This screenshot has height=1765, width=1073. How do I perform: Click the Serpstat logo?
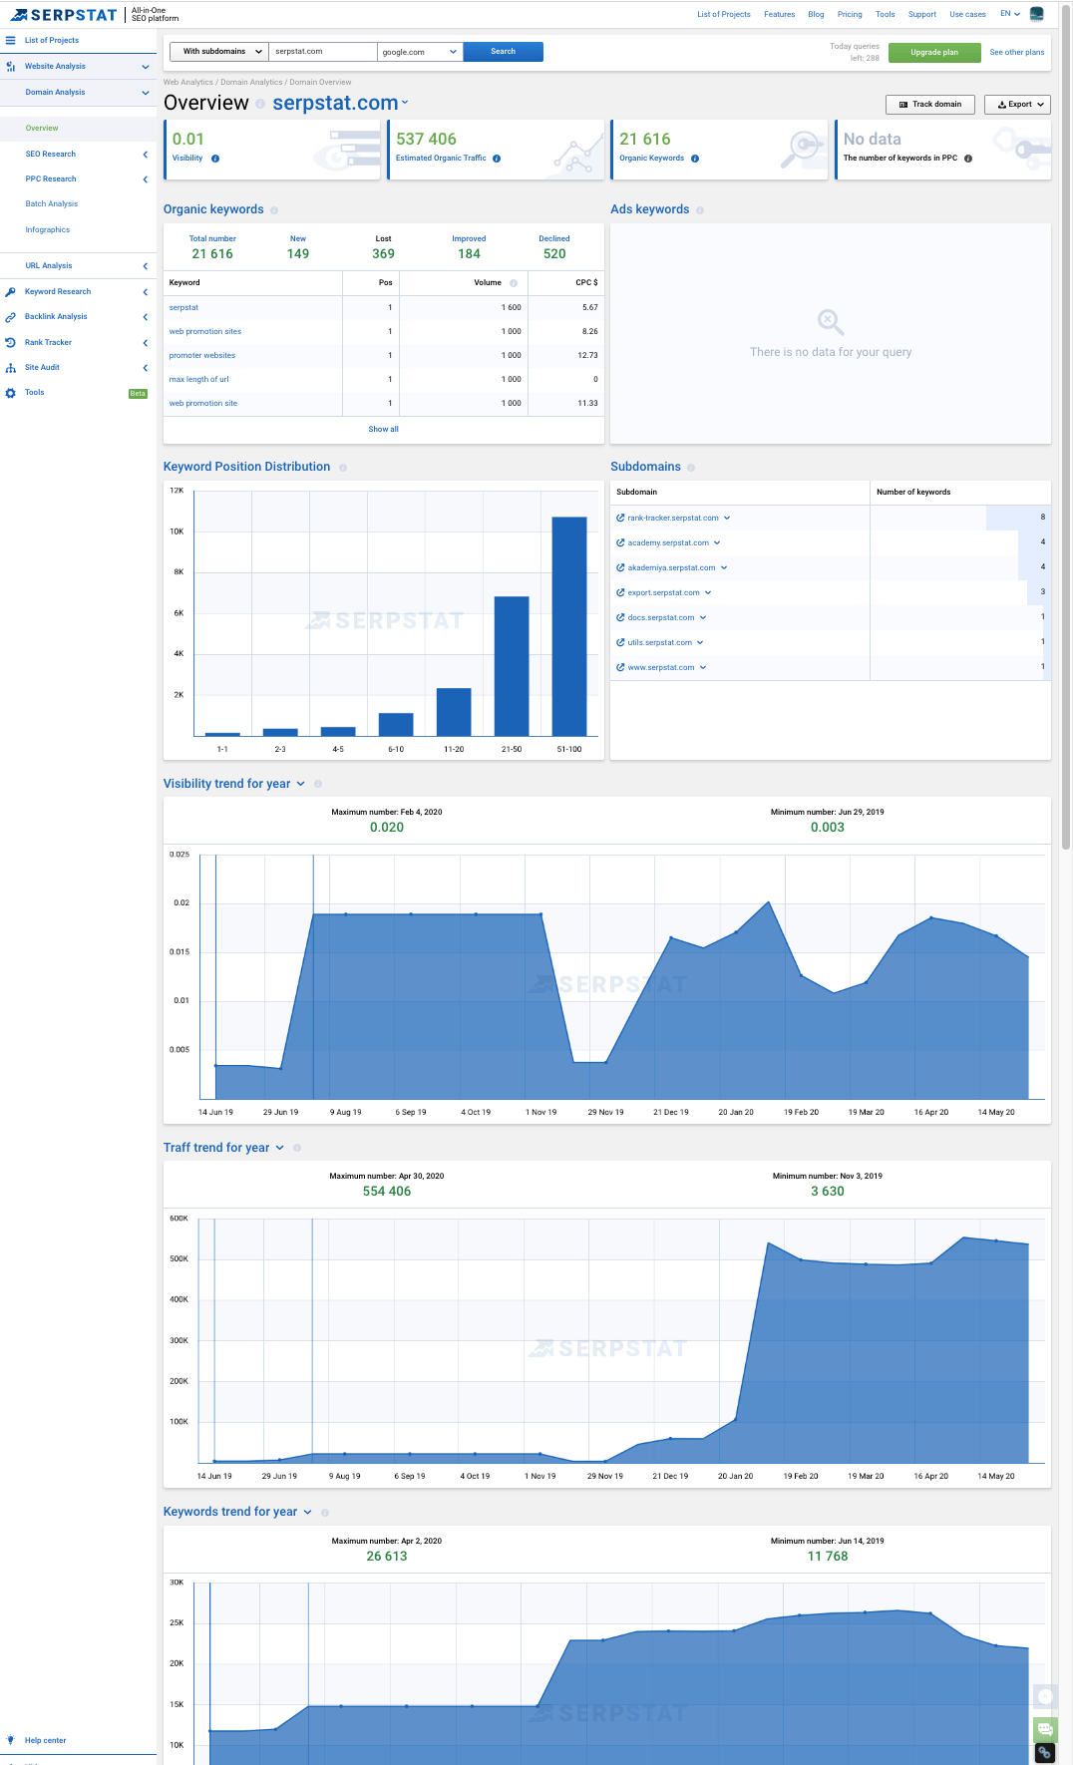click(x=64, y=15)
